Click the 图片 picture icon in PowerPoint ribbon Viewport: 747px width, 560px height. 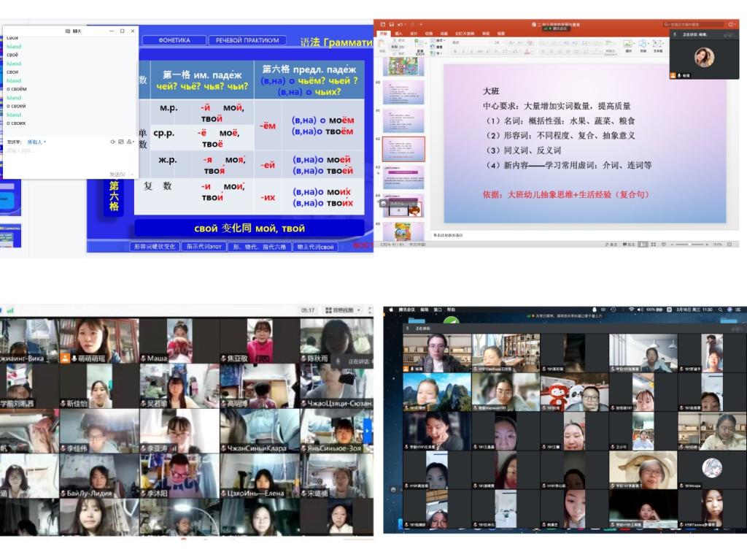(x=628, y=45)
